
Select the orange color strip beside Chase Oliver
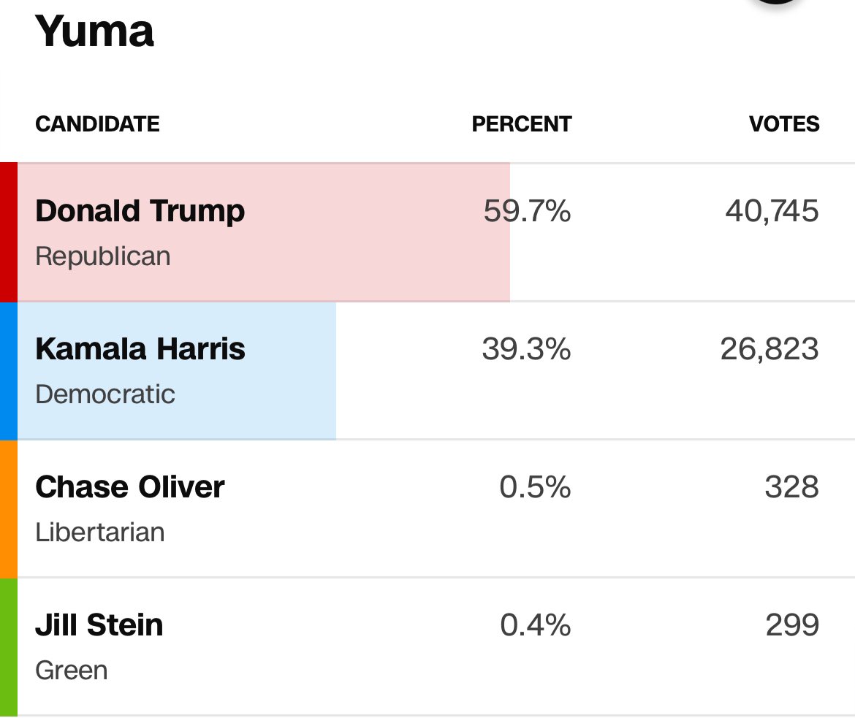[x=8, y=508]
